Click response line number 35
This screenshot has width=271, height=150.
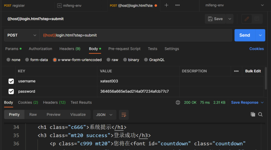point(16,135)
